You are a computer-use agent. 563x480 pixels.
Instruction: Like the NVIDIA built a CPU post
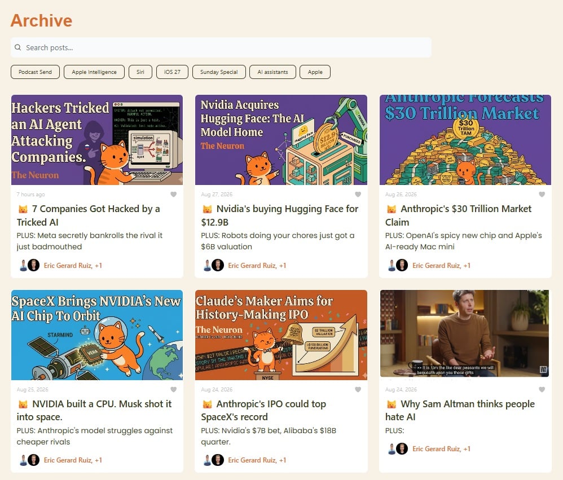(173, 389)
